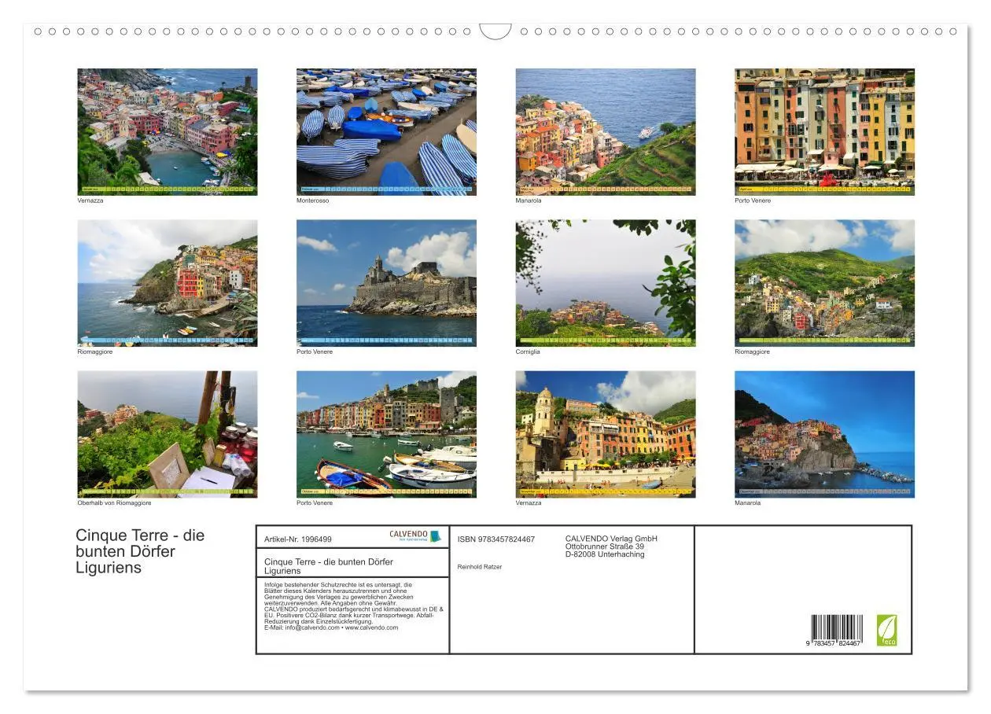
Task: Click author name "Reinhold Ratzer"
Action: [x=480, y=567]
